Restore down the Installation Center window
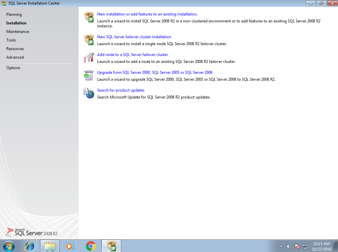This screenshot has height=252, width=338. point(321,3)
